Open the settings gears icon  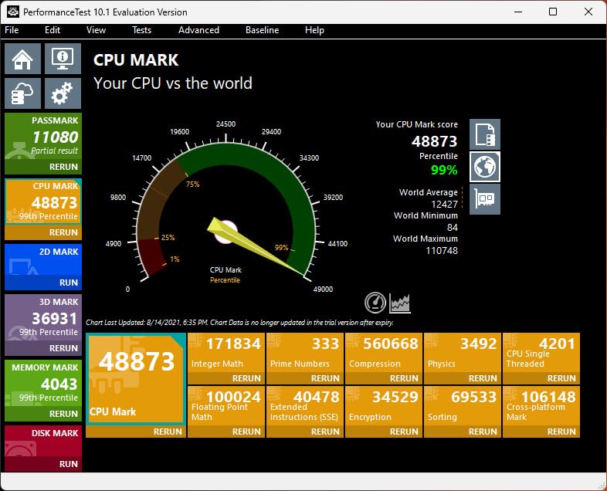coord(63,93)
